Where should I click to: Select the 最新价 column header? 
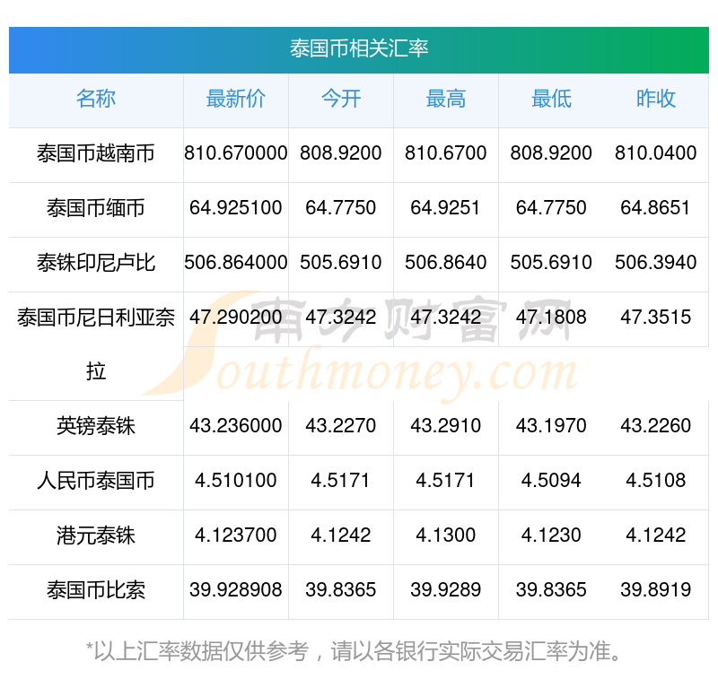[x=236, y=99]
